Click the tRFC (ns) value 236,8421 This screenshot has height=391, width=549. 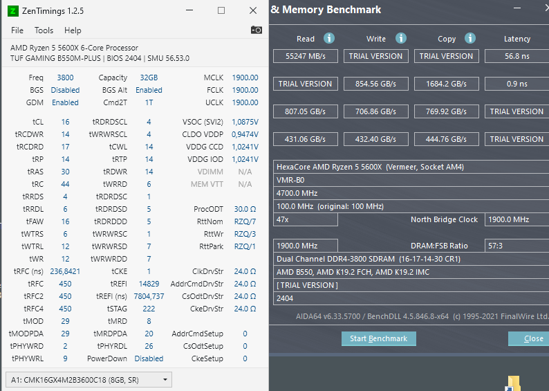click(65, 271)
